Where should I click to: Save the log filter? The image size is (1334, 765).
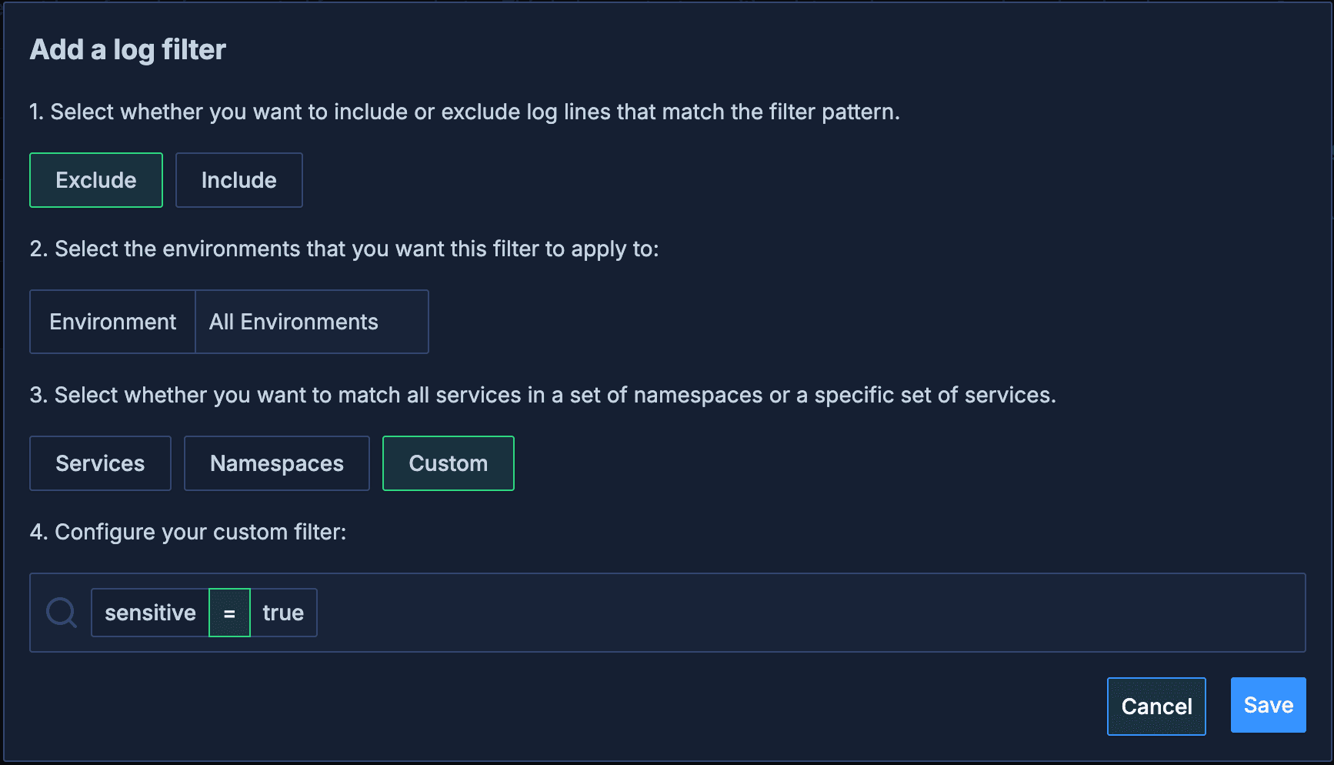[1269, 705]
